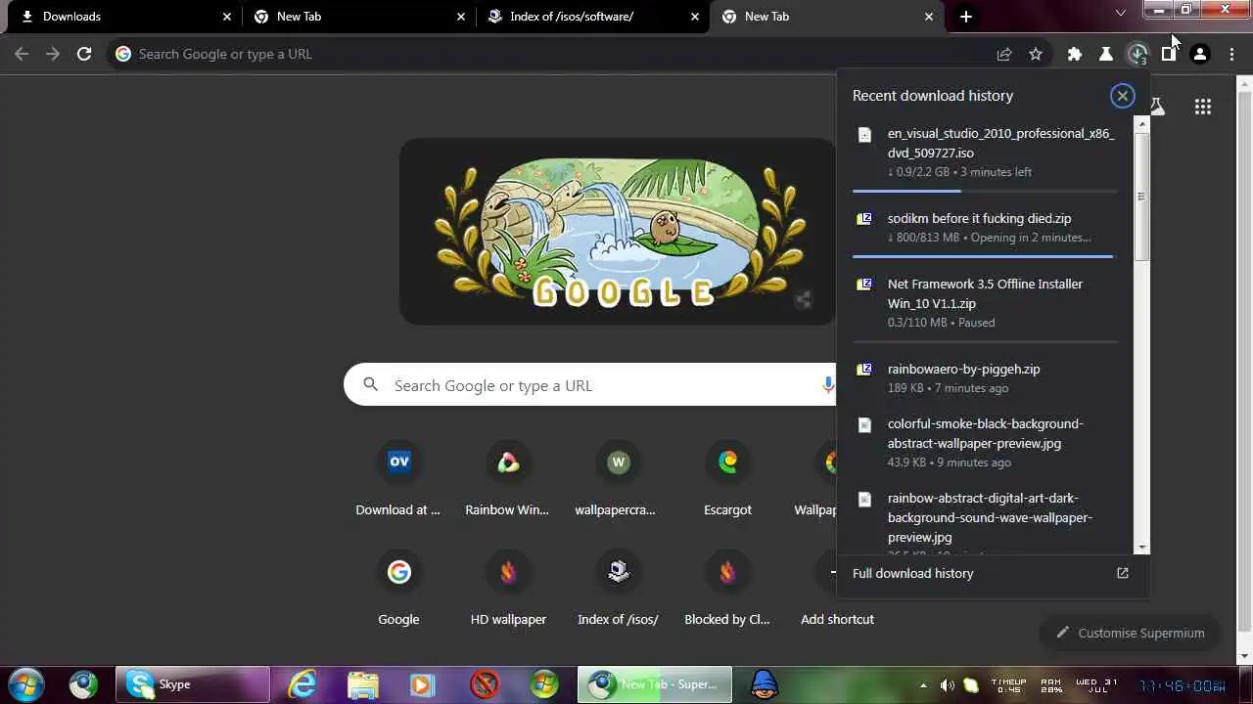
Task: Open the Escargot shortcut
Action: [727, 477]
